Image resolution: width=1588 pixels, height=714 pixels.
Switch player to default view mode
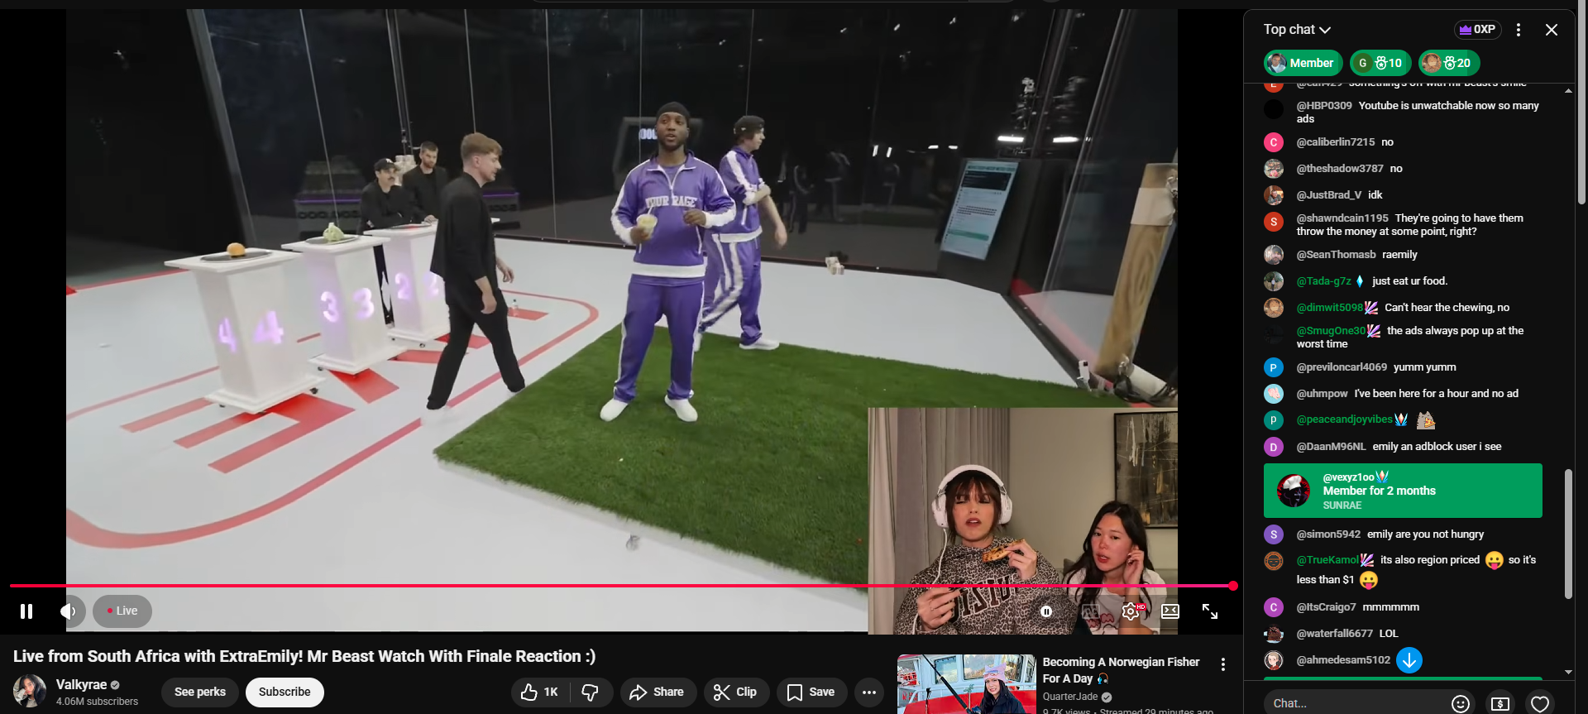point(1170,611)
